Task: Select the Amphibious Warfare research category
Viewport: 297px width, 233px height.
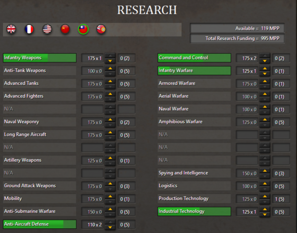Action: 194,122
